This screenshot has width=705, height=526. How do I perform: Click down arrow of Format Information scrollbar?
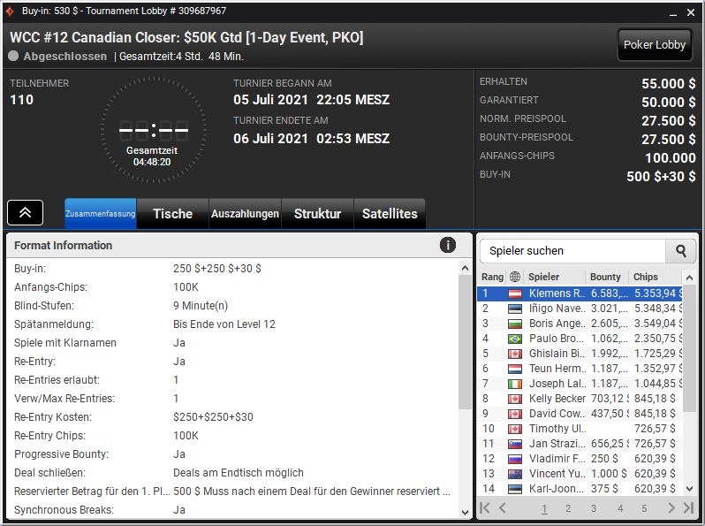click(465, 512)
